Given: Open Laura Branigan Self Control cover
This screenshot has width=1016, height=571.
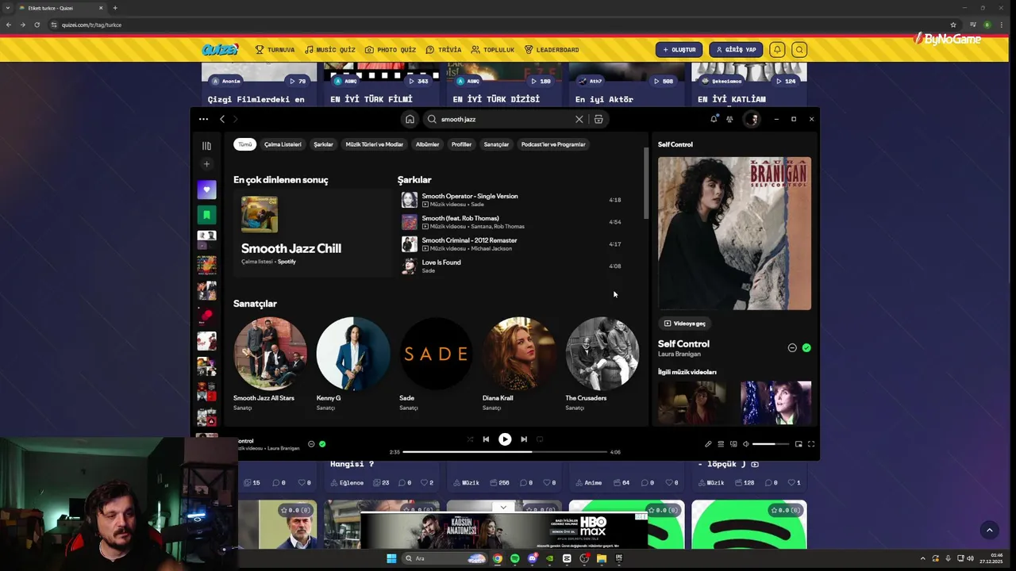Looking at the screenshot, I should [x=734, y=233].
